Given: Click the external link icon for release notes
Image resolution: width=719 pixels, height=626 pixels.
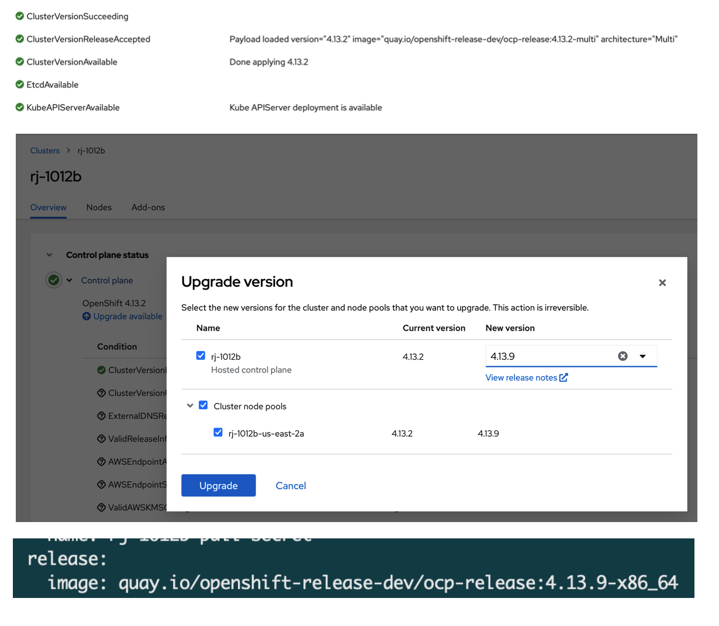Looking at the screenshot, I should (564, 378).
